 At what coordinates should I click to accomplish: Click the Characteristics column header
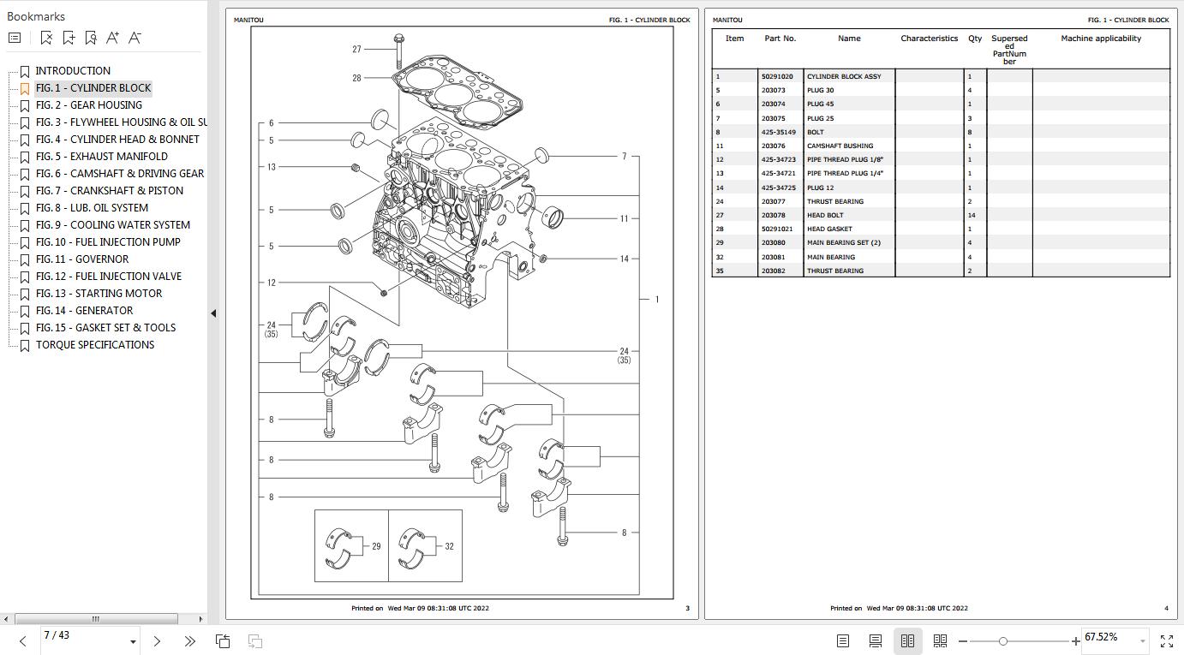(x=930, y=39)
